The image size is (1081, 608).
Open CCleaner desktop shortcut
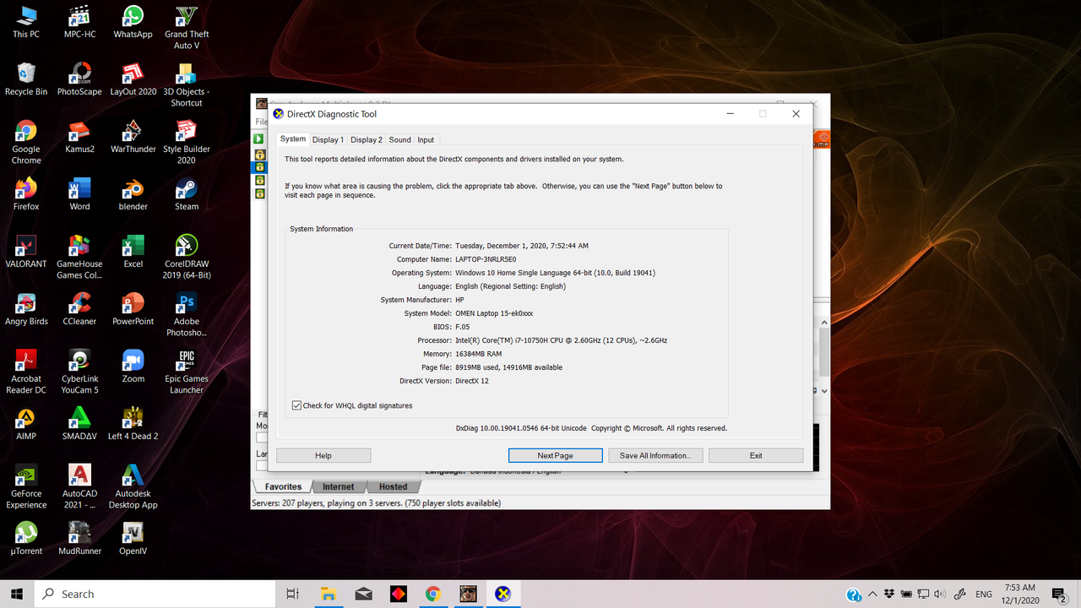pyautogui.click(x=79, y=309)
